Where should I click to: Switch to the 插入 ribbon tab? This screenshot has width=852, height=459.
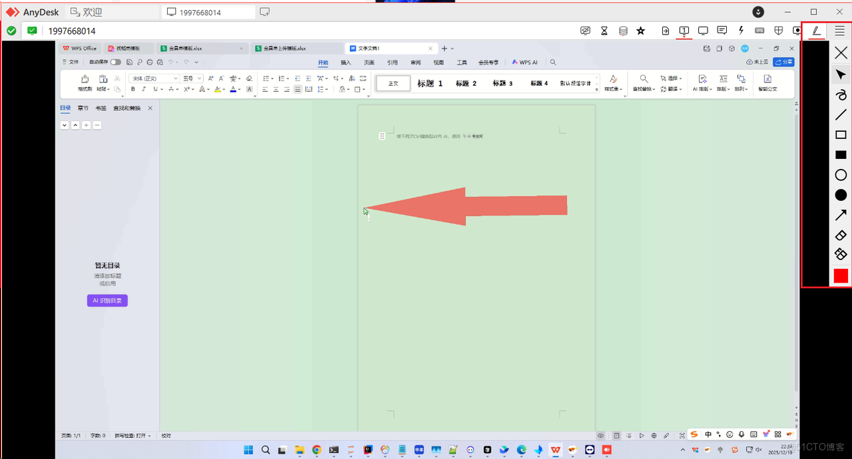345,63
